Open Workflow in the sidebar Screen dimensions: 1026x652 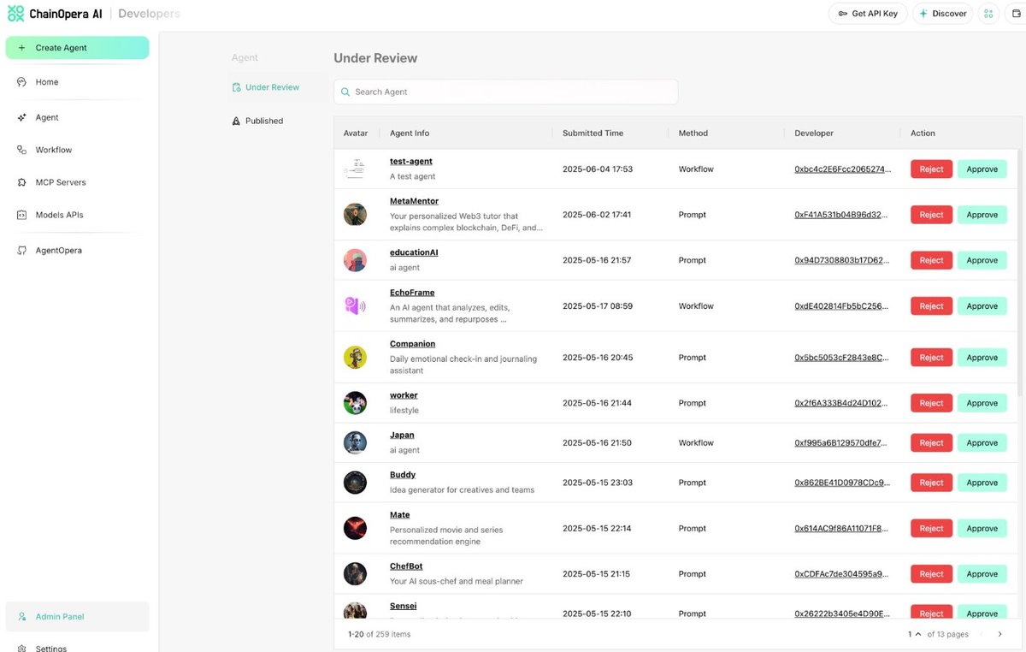coord(77,150)
